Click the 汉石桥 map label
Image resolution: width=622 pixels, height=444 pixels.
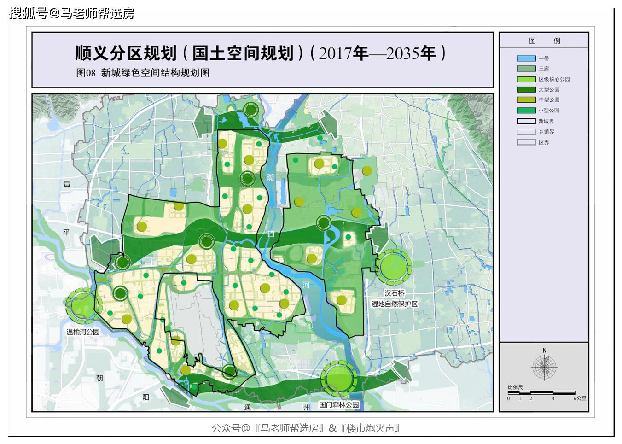tap(394, 293)
